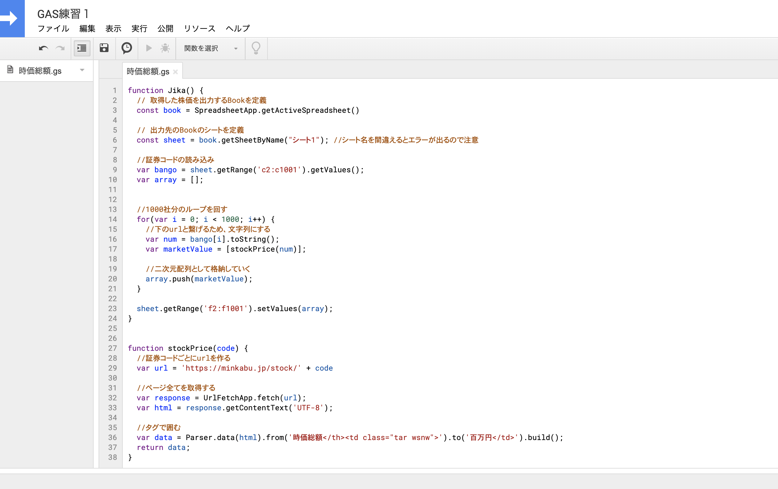Click array.push(marketValue) statement
778x489 pixels.
[x=199, y=279]
